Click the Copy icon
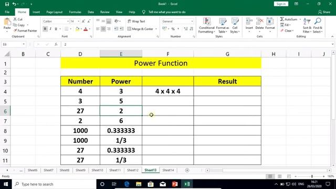 (x=15, y=25)
